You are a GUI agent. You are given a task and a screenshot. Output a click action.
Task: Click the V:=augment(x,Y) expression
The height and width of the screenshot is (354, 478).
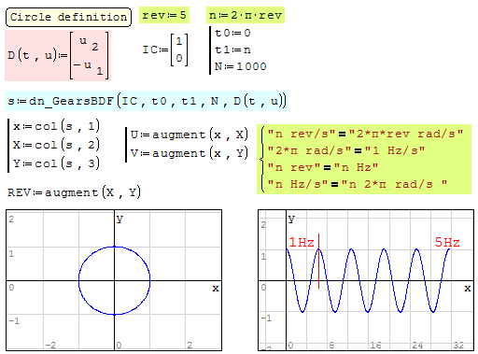[189, 153]
